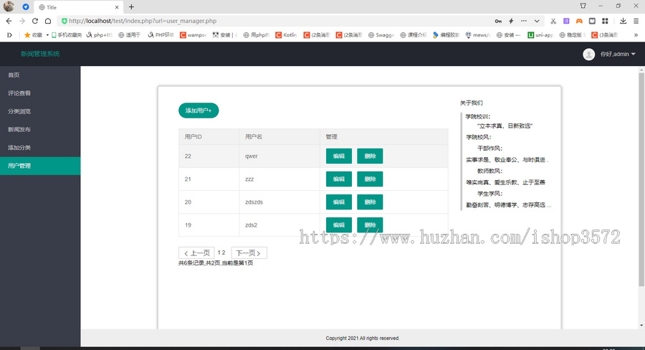Click the page vertical scrollbar
Viewport: 645px width, 350px height.
(x=641, y=180)
